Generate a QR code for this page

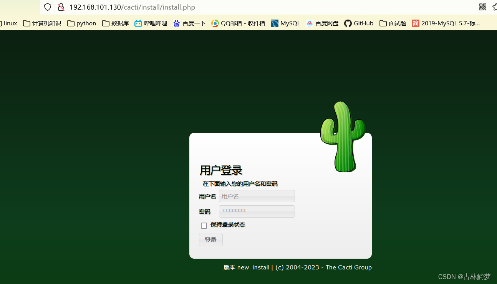(482, 7)
